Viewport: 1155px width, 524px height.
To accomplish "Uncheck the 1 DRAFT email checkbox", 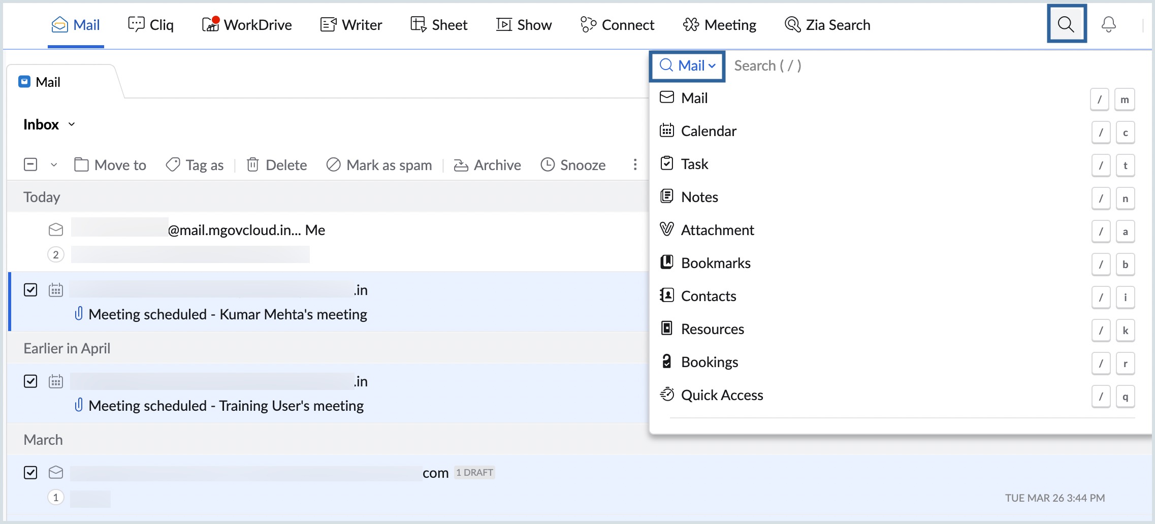I will [x=30, y=473].
